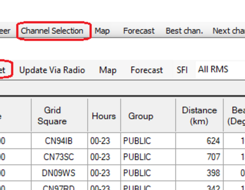Click the 624 distance cell
This screenshot has width=245, height=190.
tap(199, 141)
